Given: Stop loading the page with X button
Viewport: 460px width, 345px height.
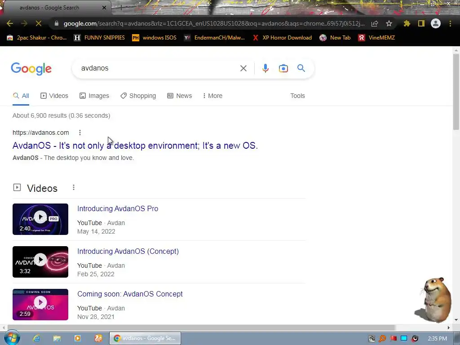Looking at the screenshot, I should [x=39, y=23].
